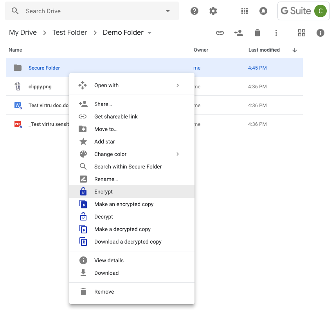Click the star icon beside Add star

(x=83, y=141)
